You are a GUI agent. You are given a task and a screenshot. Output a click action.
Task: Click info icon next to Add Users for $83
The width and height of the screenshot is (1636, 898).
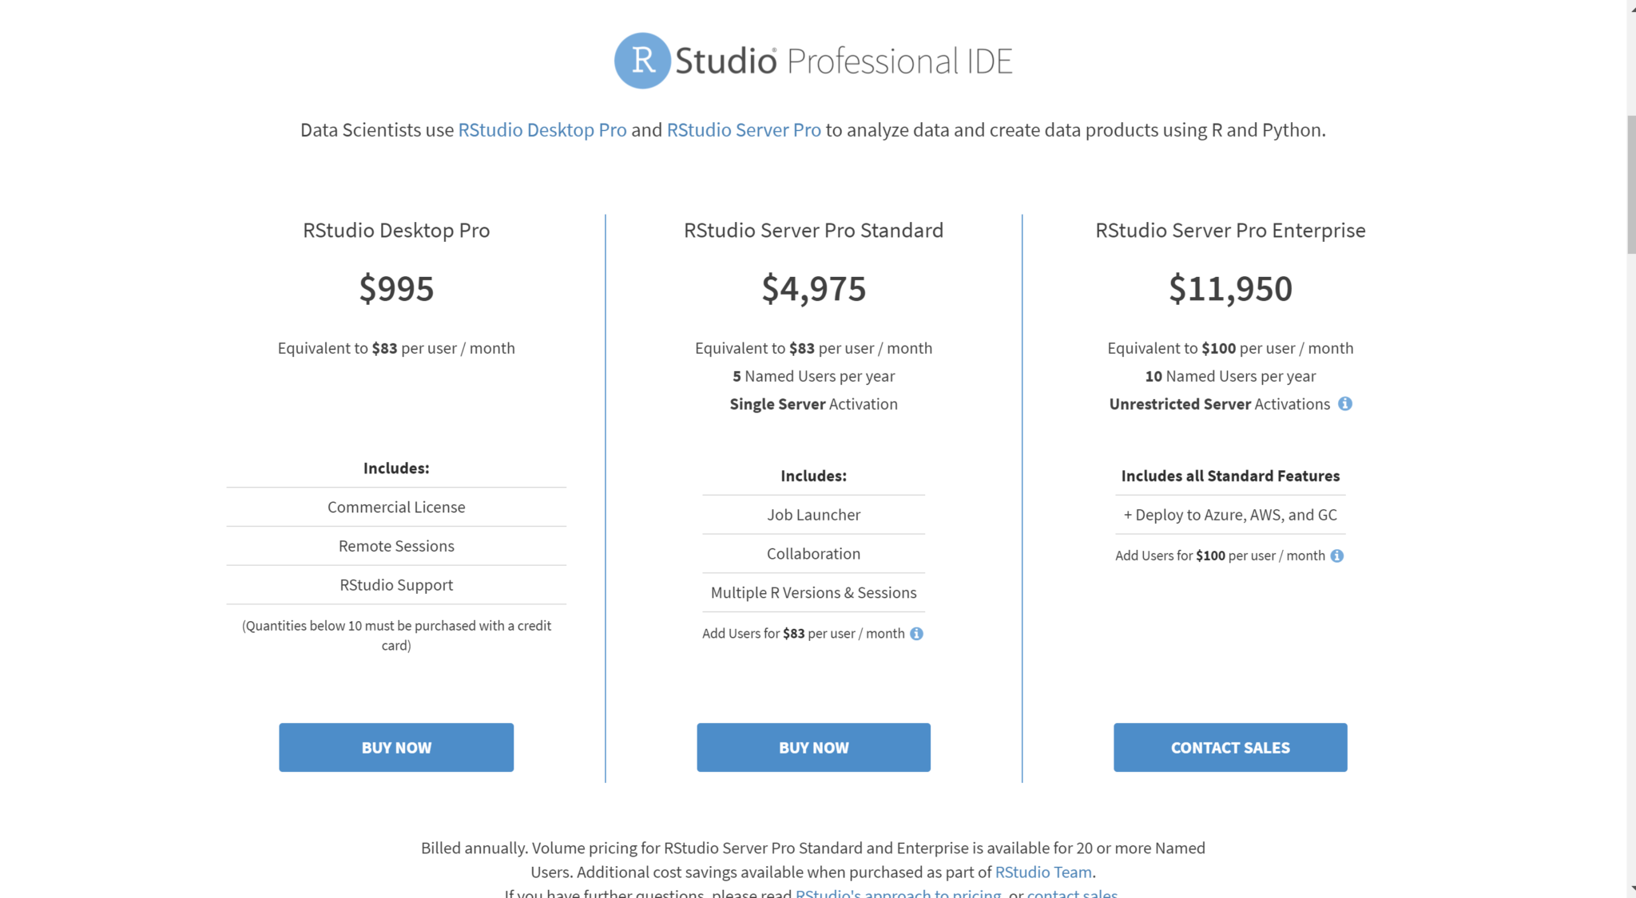tap(917, 634)
